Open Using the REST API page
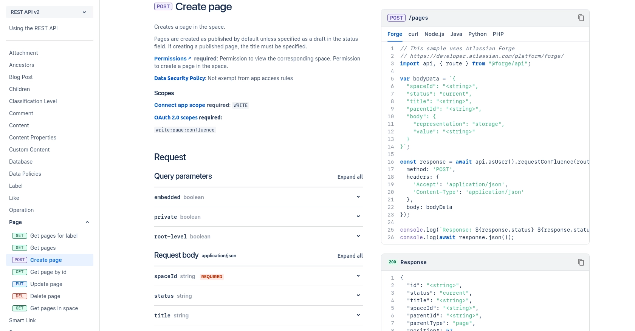Screen dimensions: 635x331 [x=33, y=28]
